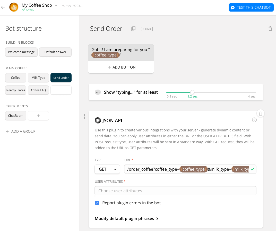Click the back arrow icon

[3, 7]
